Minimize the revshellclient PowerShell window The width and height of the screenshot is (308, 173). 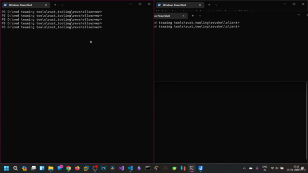click(x=299, y=15)
